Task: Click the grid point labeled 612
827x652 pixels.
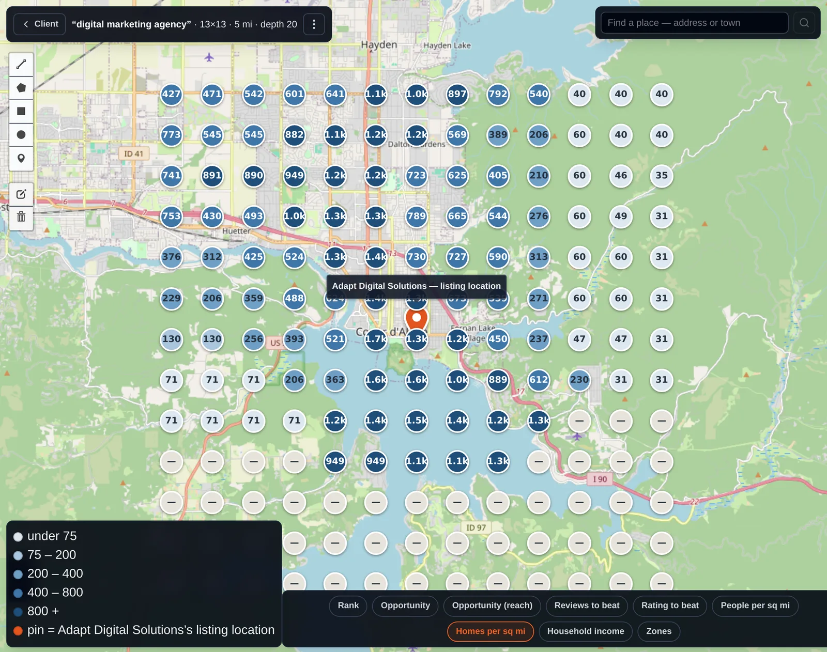Action: click(539, 380)
